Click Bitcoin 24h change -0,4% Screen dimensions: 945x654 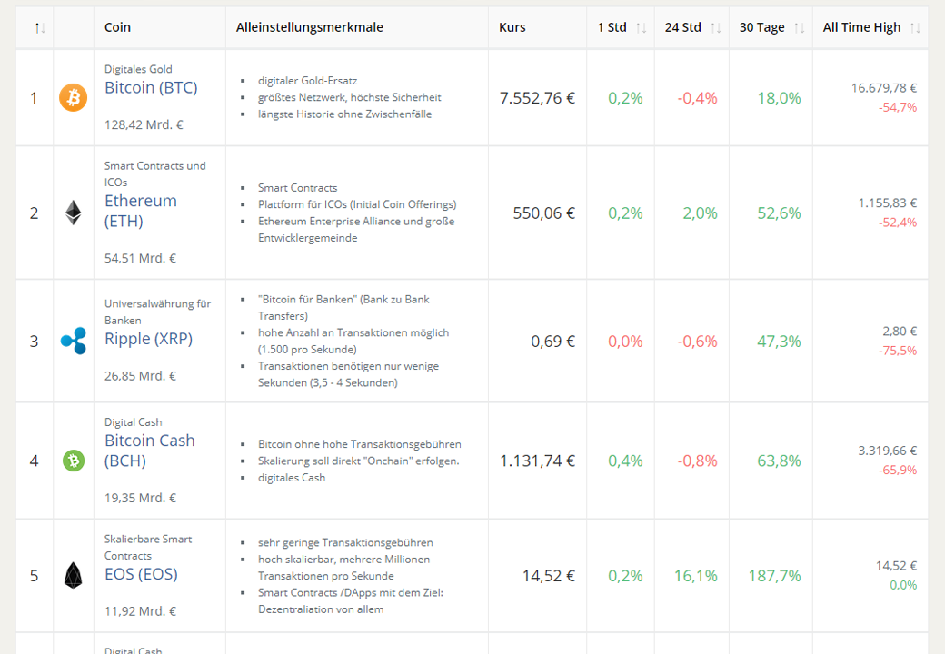(697, 97)
